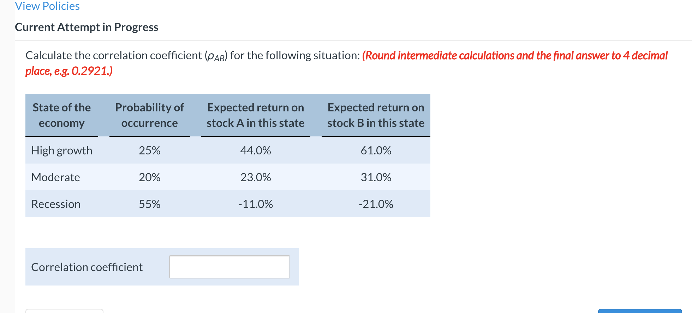Click the Correlation coefficient label
692x313 pixels.
tap(86, 267)
